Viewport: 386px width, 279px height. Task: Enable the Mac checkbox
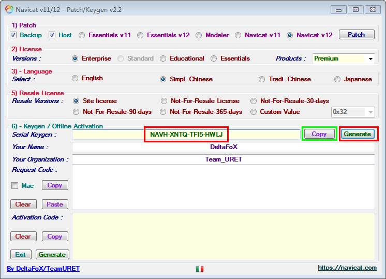coord(15,185)
